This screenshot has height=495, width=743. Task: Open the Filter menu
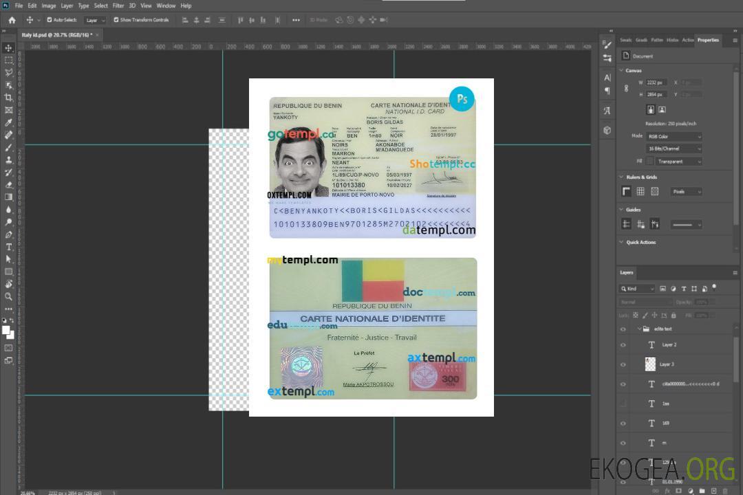click(118, 5)
